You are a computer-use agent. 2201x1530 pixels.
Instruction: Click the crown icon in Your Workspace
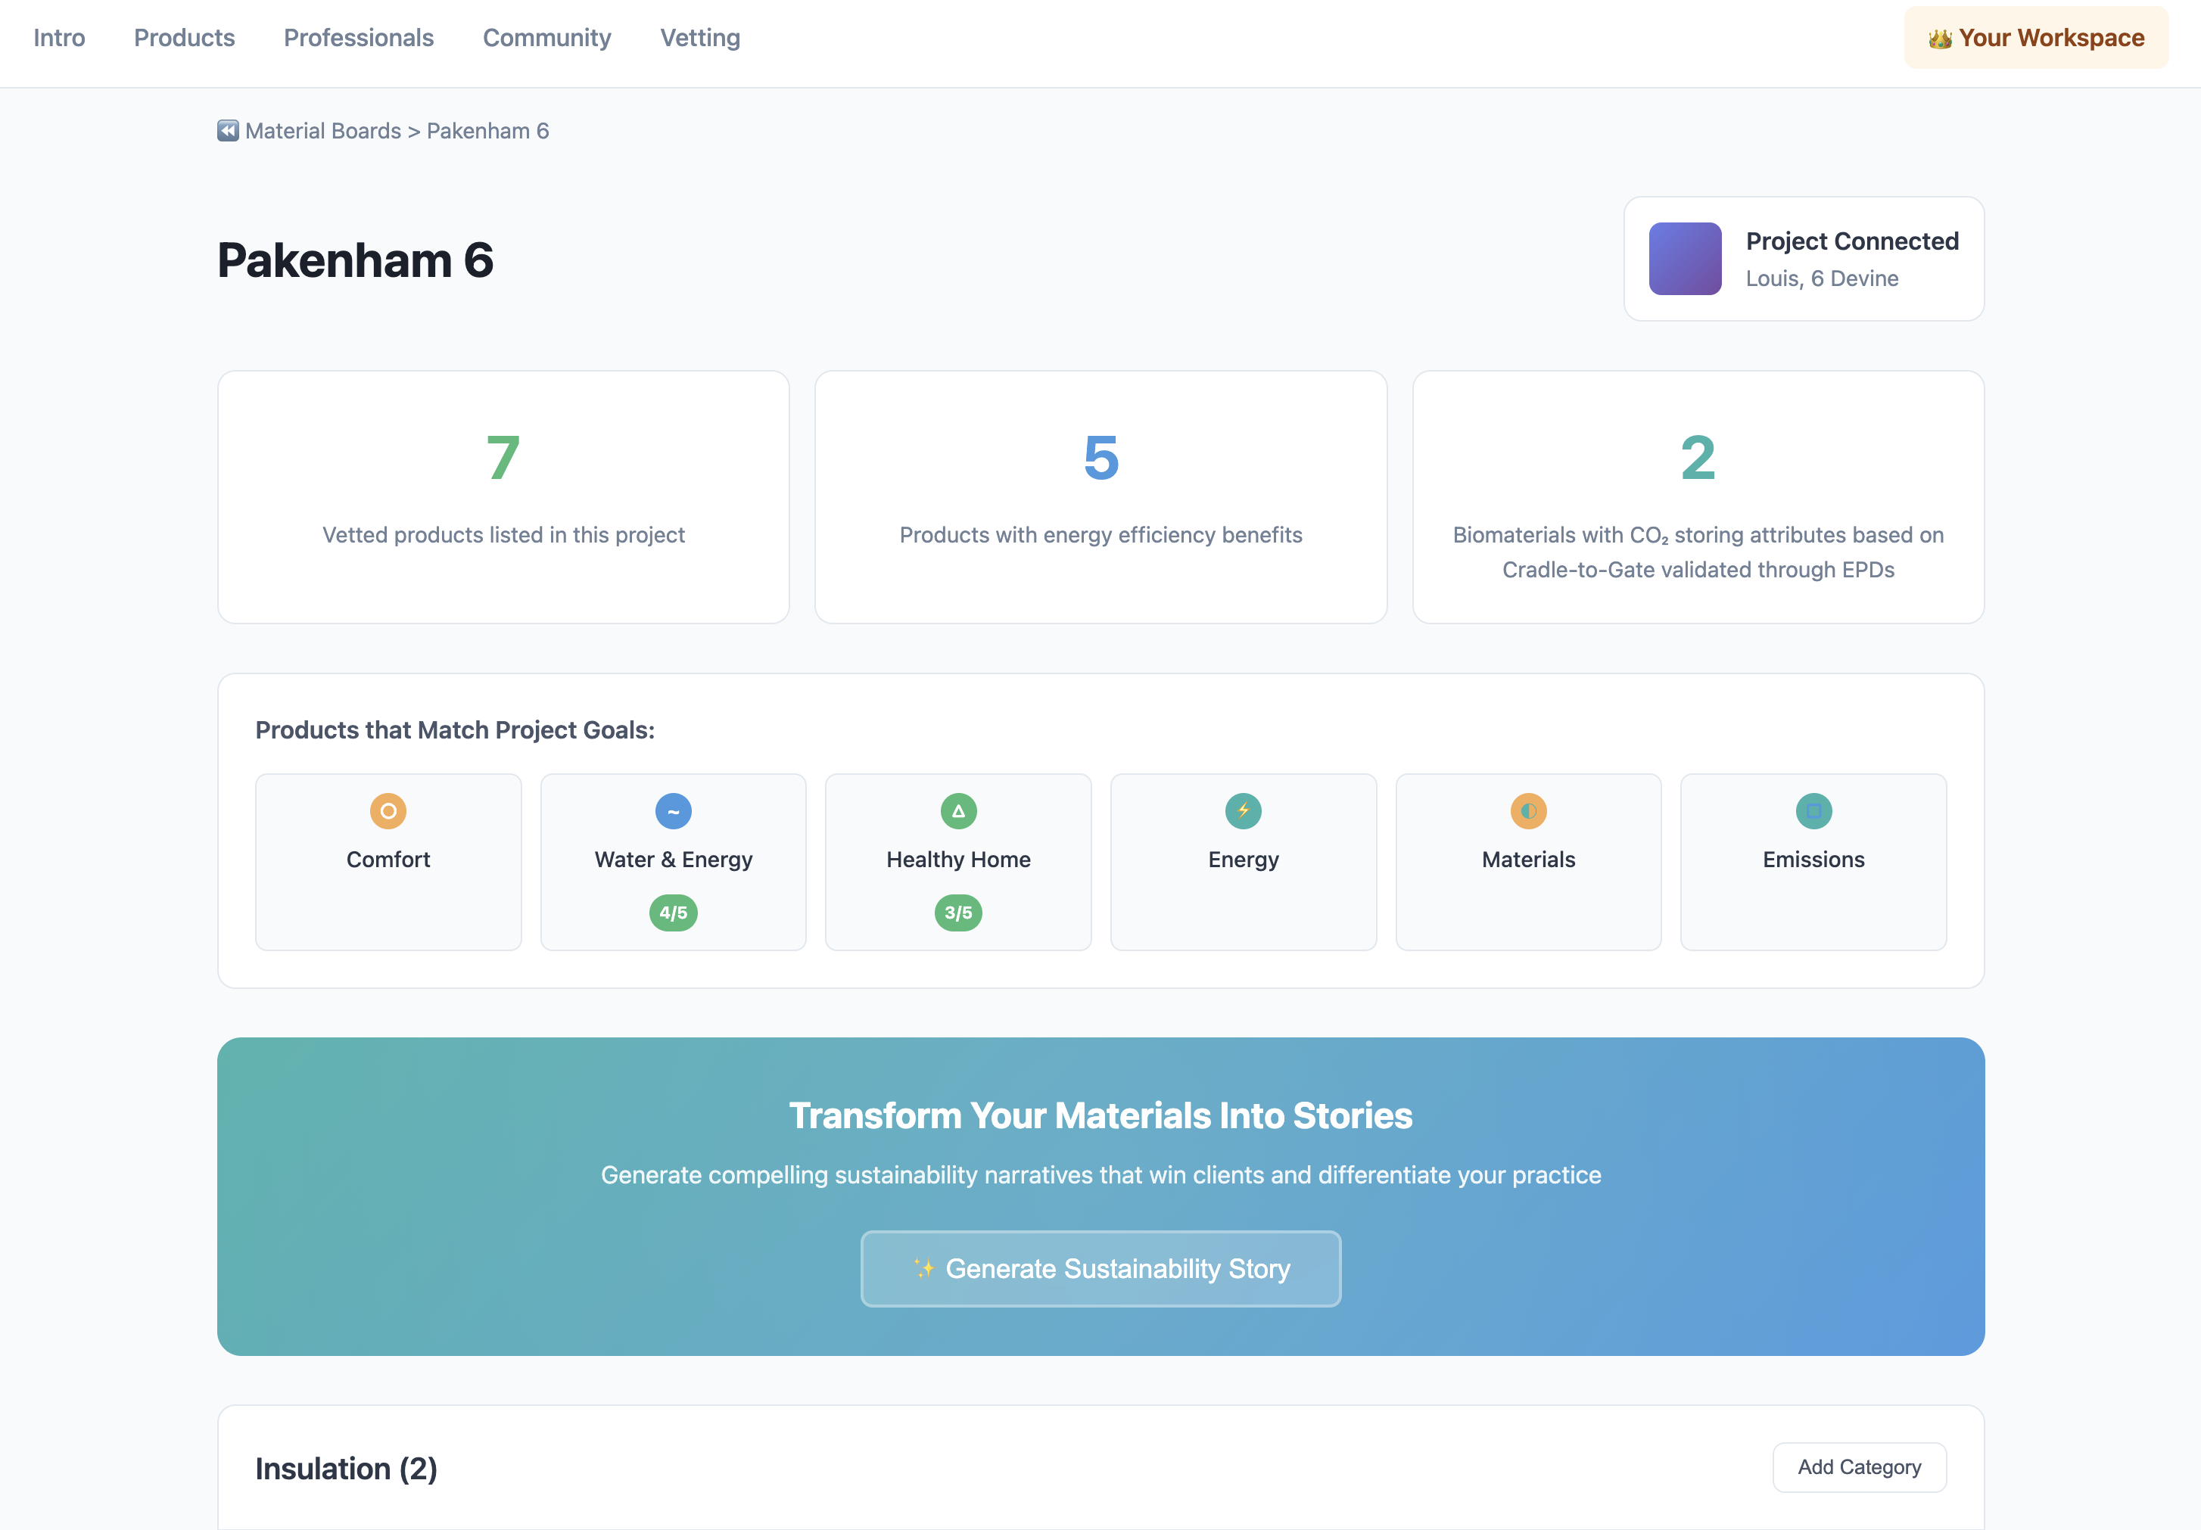coord(1939,39)
